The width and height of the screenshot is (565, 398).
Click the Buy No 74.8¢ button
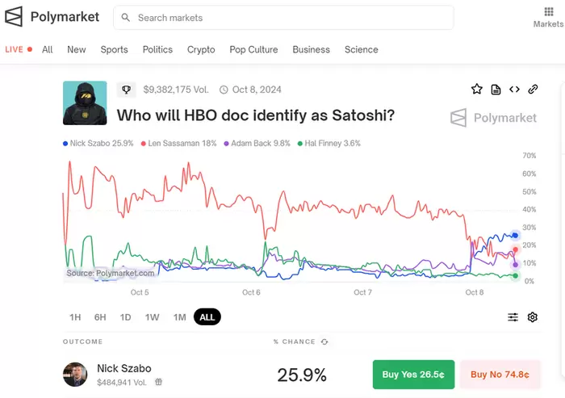click(500, 375)
